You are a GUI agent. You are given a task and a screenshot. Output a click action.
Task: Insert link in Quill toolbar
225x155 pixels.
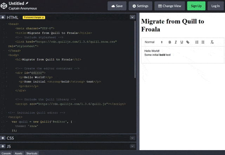(187, 42)
